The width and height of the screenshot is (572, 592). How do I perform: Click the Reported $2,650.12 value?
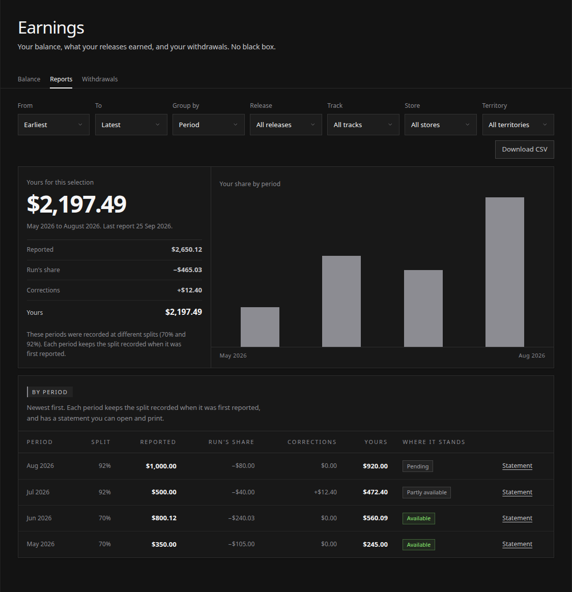click(187, 250)
